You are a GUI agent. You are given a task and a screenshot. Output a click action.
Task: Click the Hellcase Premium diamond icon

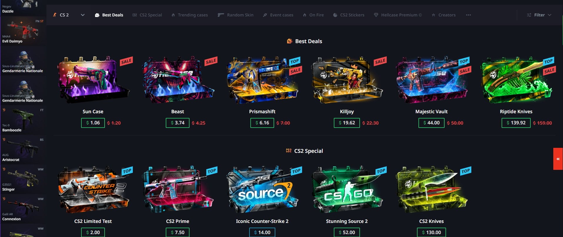[x=376, y=15]
